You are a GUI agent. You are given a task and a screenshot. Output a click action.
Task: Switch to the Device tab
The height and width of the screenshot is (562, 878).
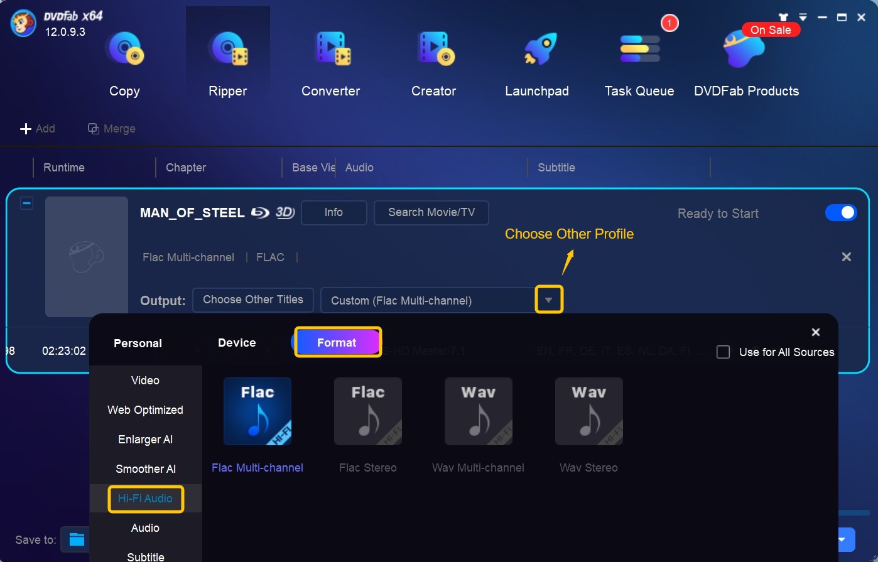pos(237,343)
